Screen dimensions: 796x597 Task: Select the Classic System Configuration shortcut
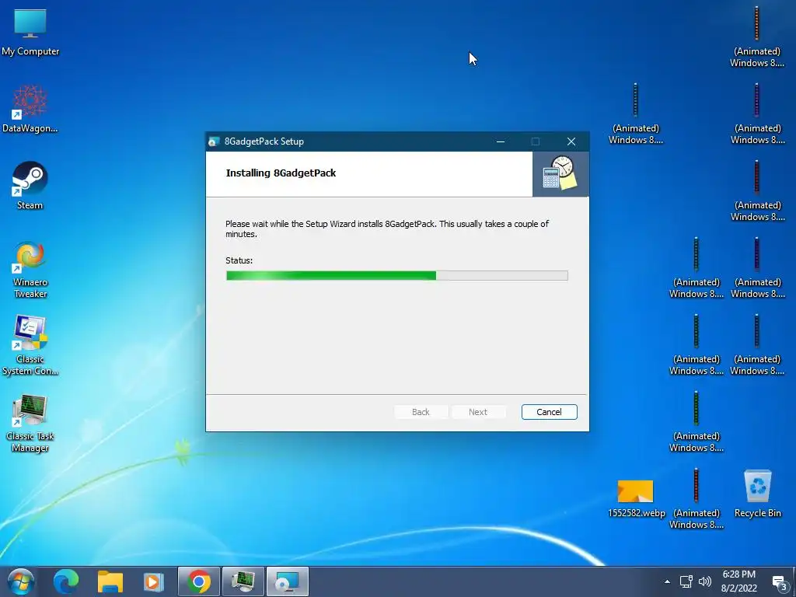point(30,346)
